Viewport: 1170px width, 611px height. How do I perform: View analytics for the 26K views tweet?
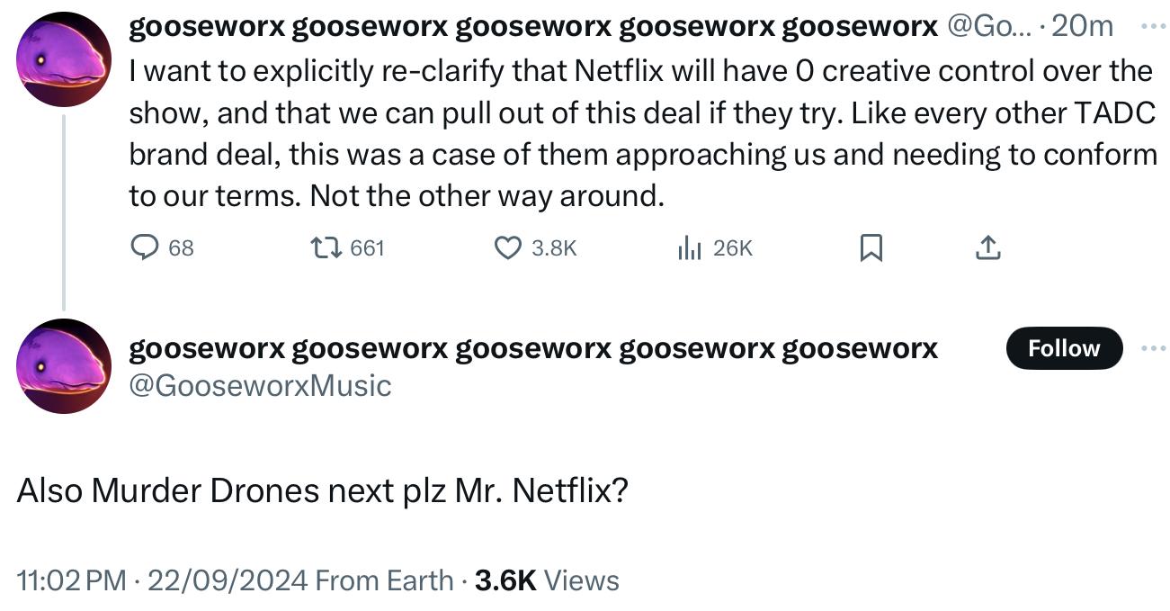[689, 247]
